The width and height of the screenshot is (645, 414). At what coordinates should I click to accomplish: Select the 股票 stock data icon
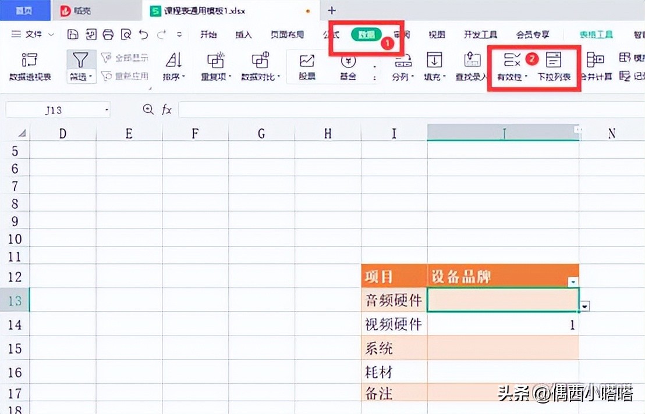pyautogui.click(x=306, y=66)
